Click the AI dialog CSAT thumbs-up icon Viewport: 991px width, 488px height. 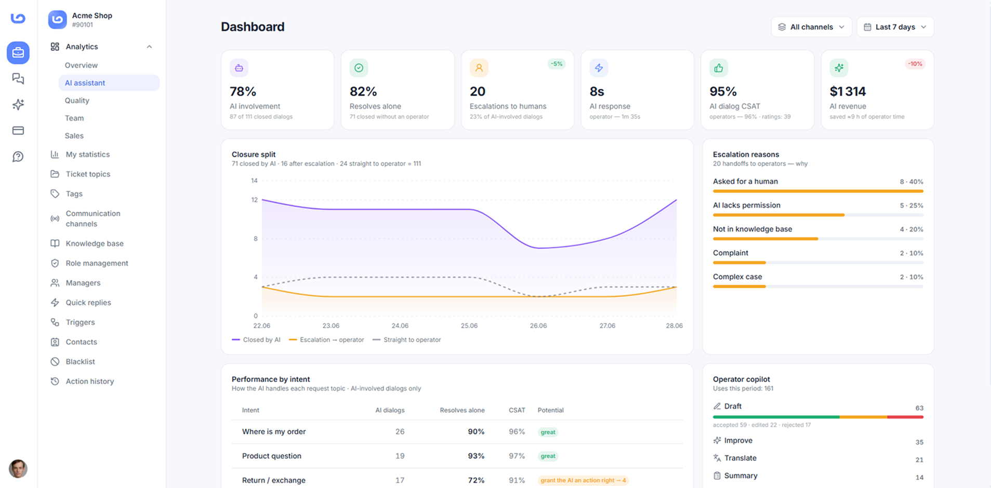tap(719, 68)
